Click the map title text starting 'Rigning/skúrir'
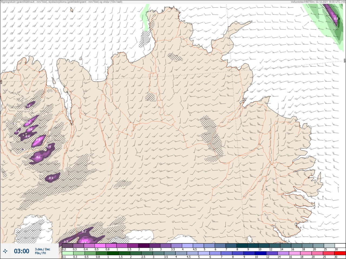 click(x=61, y=2)
